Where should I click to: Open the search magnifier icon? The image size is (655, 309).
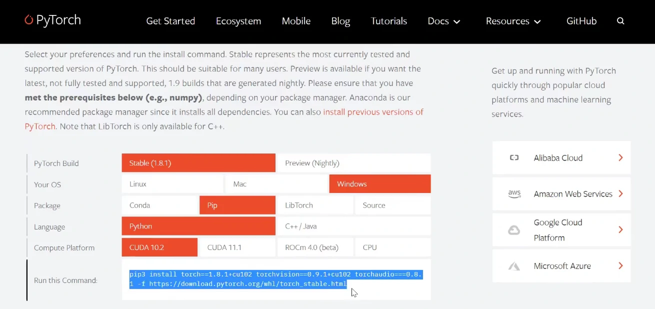(620, 21)
